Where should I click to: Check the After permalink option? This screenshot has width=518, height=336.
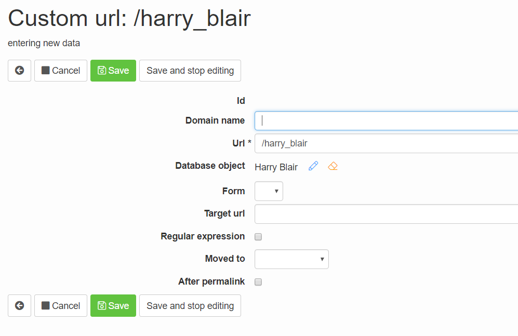pyautogui.click(x=258, y=281)
